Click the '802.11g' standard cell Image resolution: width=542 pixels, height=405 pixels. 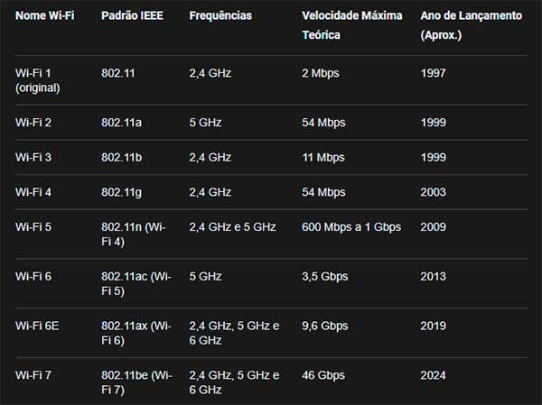(x=121, y=192)
